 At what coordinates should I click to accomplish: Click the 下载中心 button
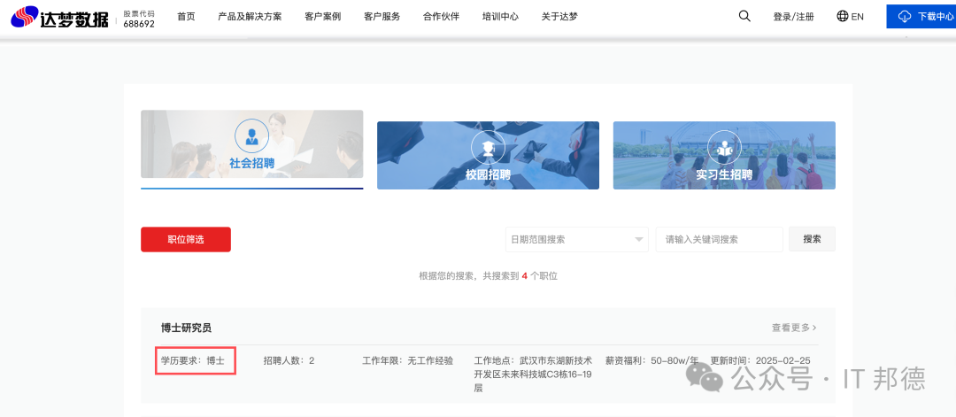921,17
